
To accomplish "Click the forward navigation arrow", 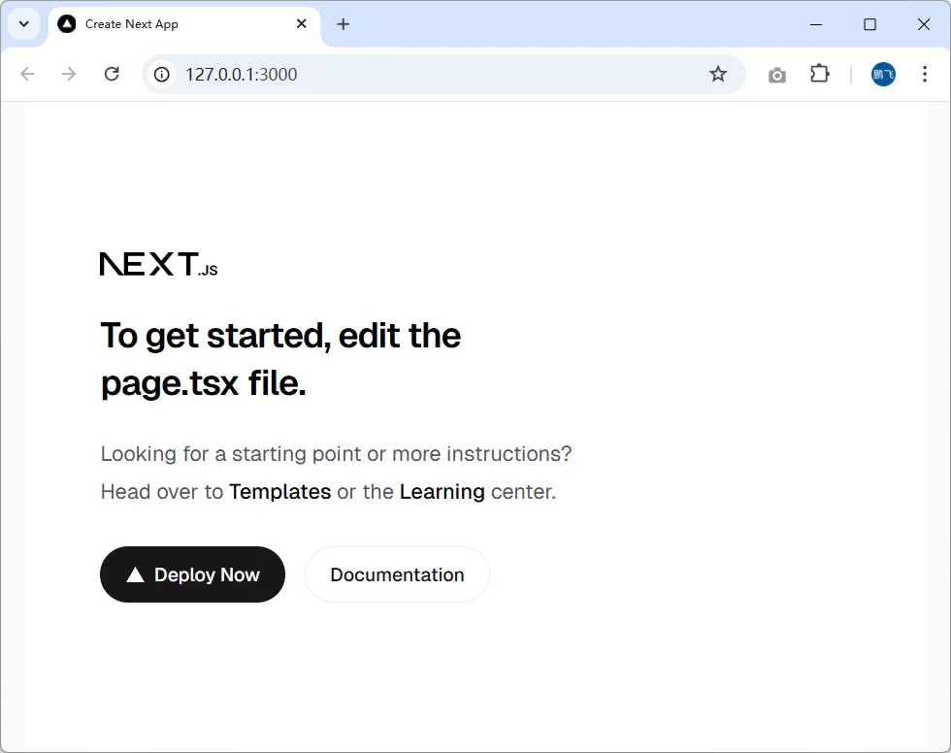I will [69, 74].
